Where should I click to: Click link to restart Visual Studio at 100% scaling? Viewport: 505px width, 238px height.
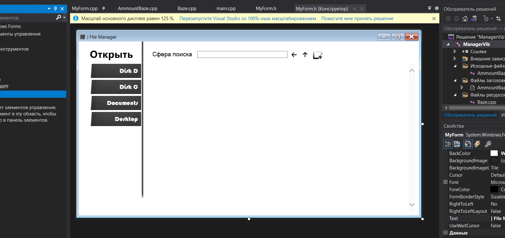click(x=248, y=19)
